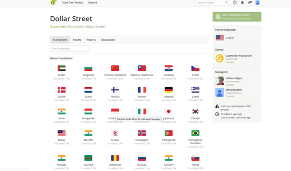Switch to the Discussions tab
The height and width of the screenshot is (171, 291).
108,40
